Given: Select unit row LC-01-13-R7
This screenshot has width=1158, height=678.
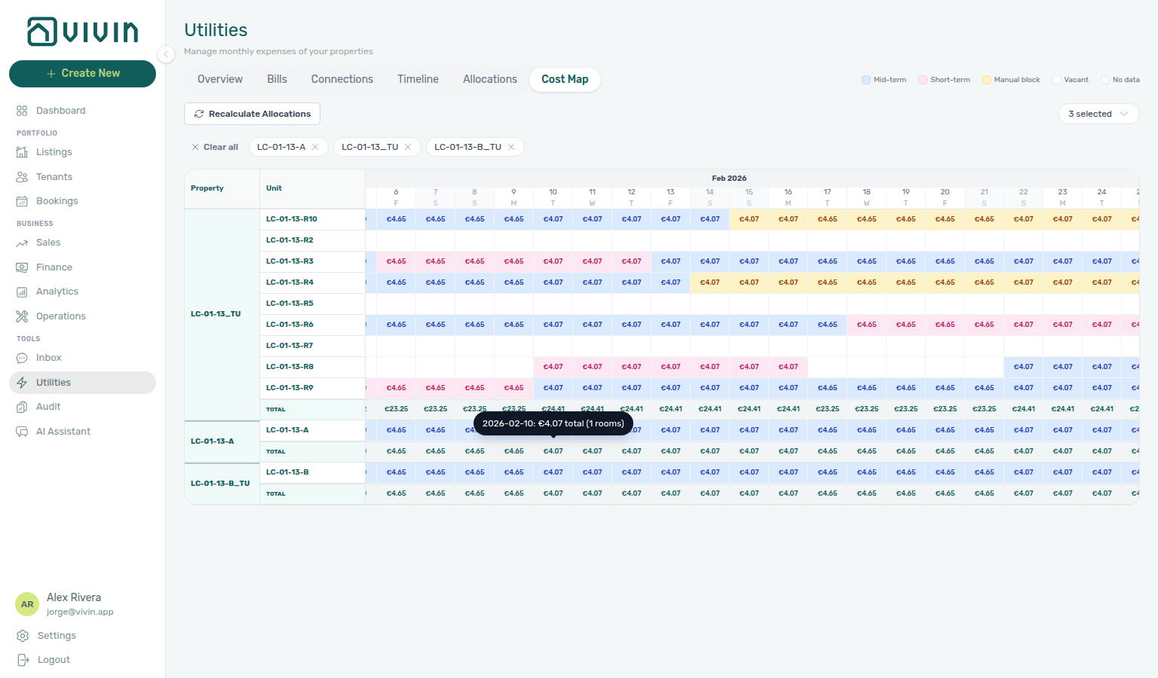Looking at the screenshot, I should coord(312,346).
